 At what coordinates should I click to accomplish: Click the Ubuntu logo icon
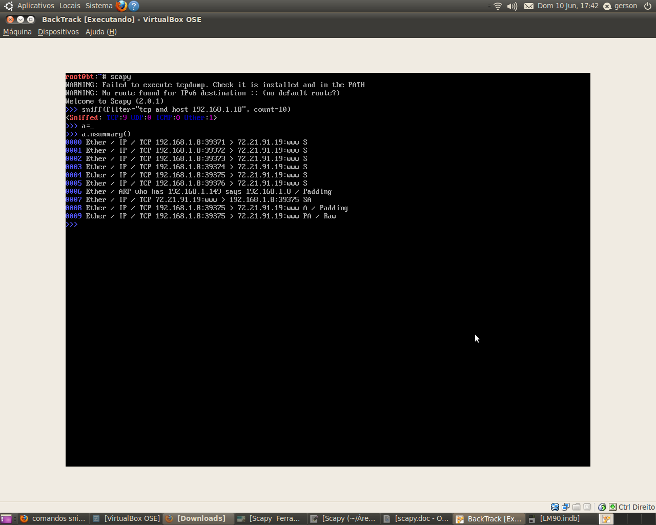tap(8, 6)
